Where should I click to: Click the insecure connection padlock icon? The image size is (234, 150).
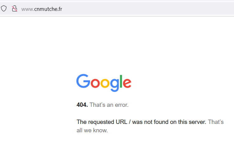[x=14, y=9]
